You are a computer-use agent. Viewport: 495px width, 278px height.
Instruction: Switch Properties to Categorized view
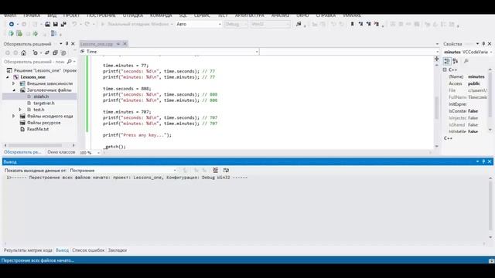coord(447,61)
